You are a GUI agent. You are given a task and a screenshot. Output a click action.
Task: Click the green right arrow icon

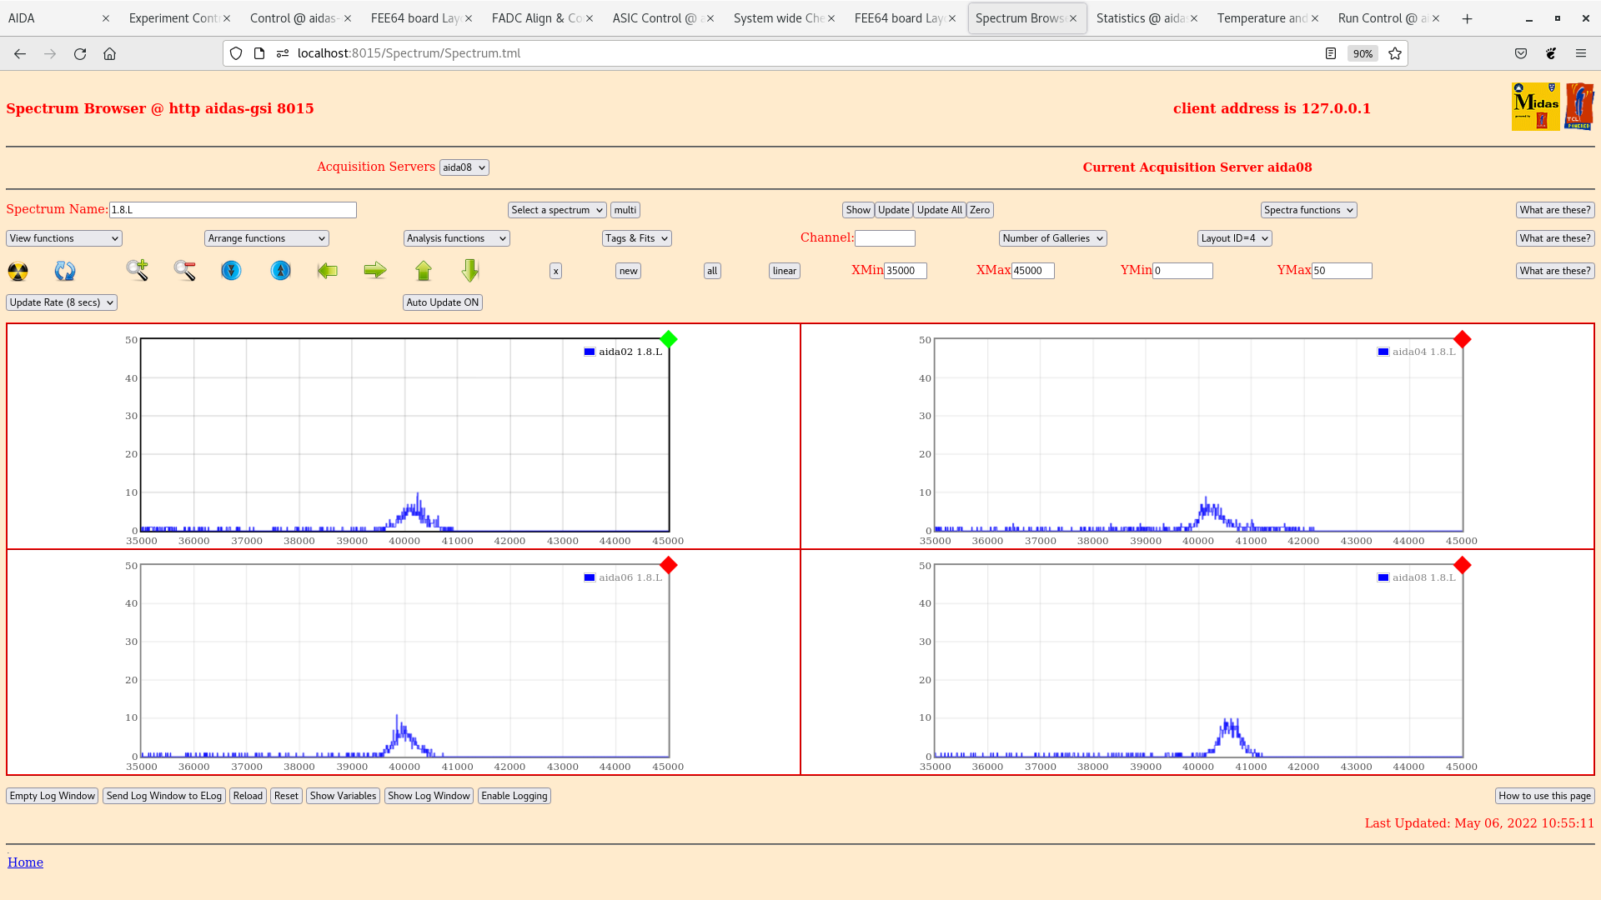pyautogui.click(x=375, y=270)
